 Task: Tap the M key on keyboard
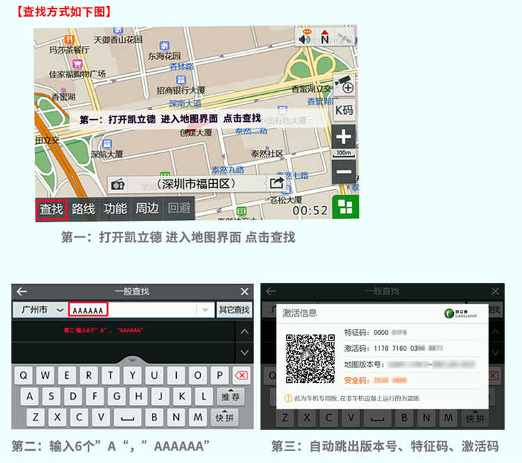click(198, 417)
